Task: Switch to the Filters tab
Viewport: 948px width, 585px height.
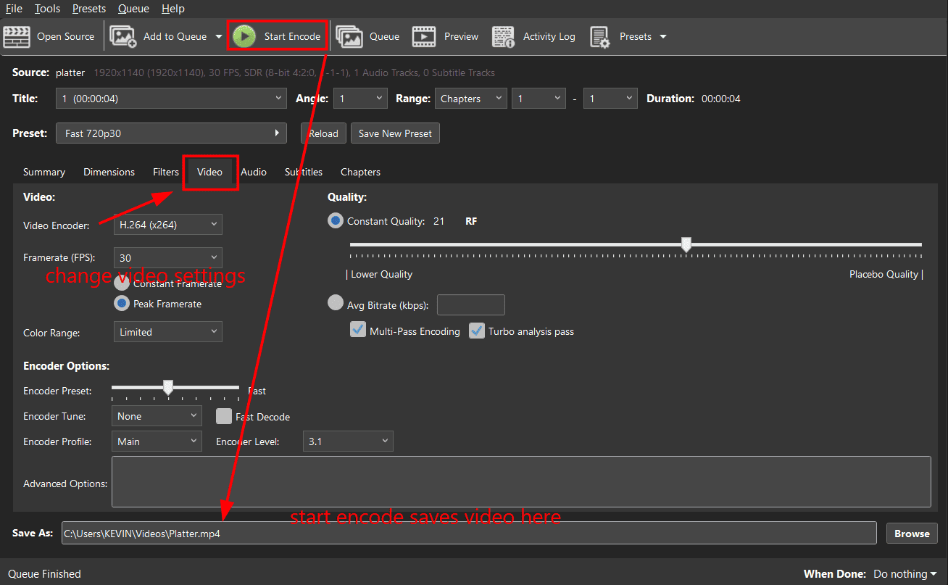Action: point(166,172)
